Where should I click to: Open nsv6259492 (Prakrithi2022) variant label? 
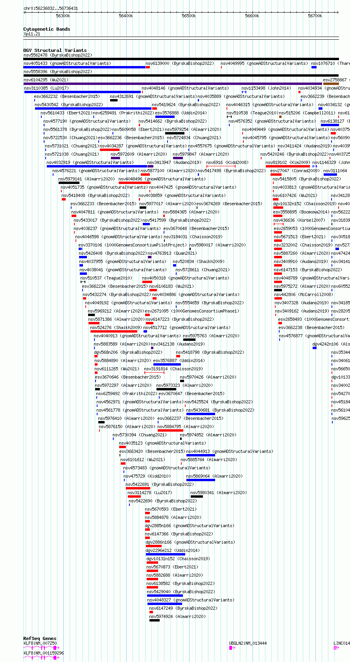127,394
